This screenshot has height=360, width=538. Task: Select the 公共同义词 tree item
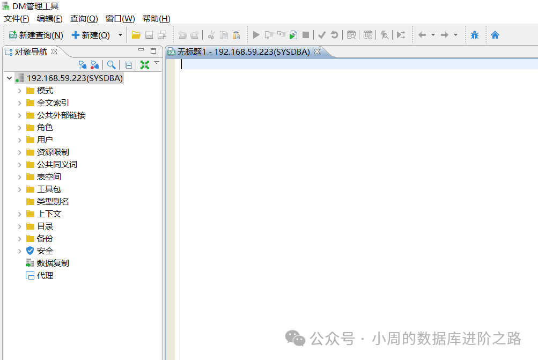tap(57, 164)
